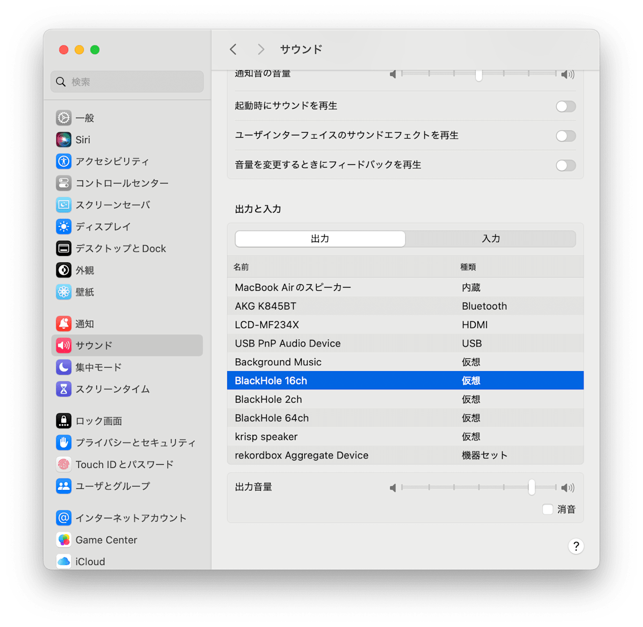Click output volume low speaker icon

pos(393,488)
